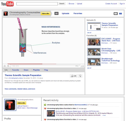Click World-Class Chromatography - LIVE link
The width and height of the screenshot is (126, 121).
(111, 50)
